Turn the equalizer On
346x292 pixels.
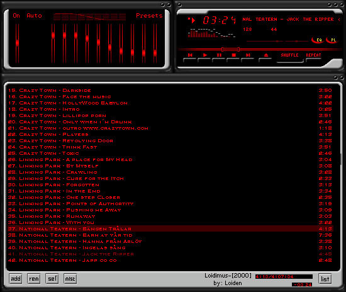(16, 16)
